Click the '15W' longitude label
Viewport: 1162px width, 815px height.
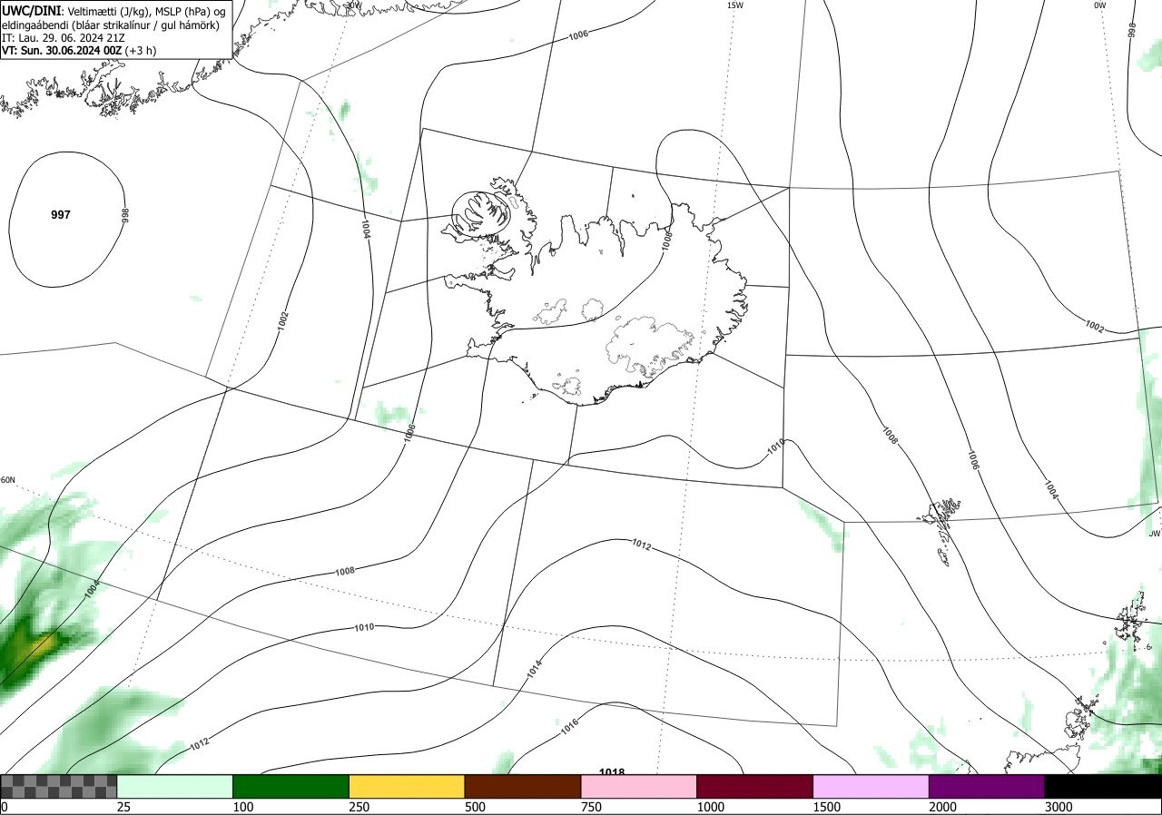(x=735, y=5)
